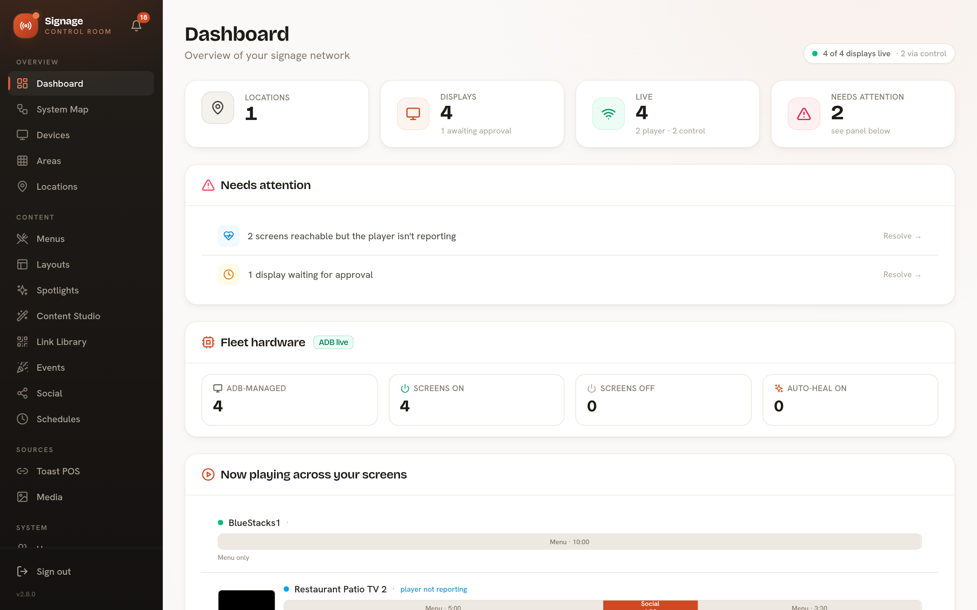Navigate to Areas
The image size is (977, 610).
[81, 161]
